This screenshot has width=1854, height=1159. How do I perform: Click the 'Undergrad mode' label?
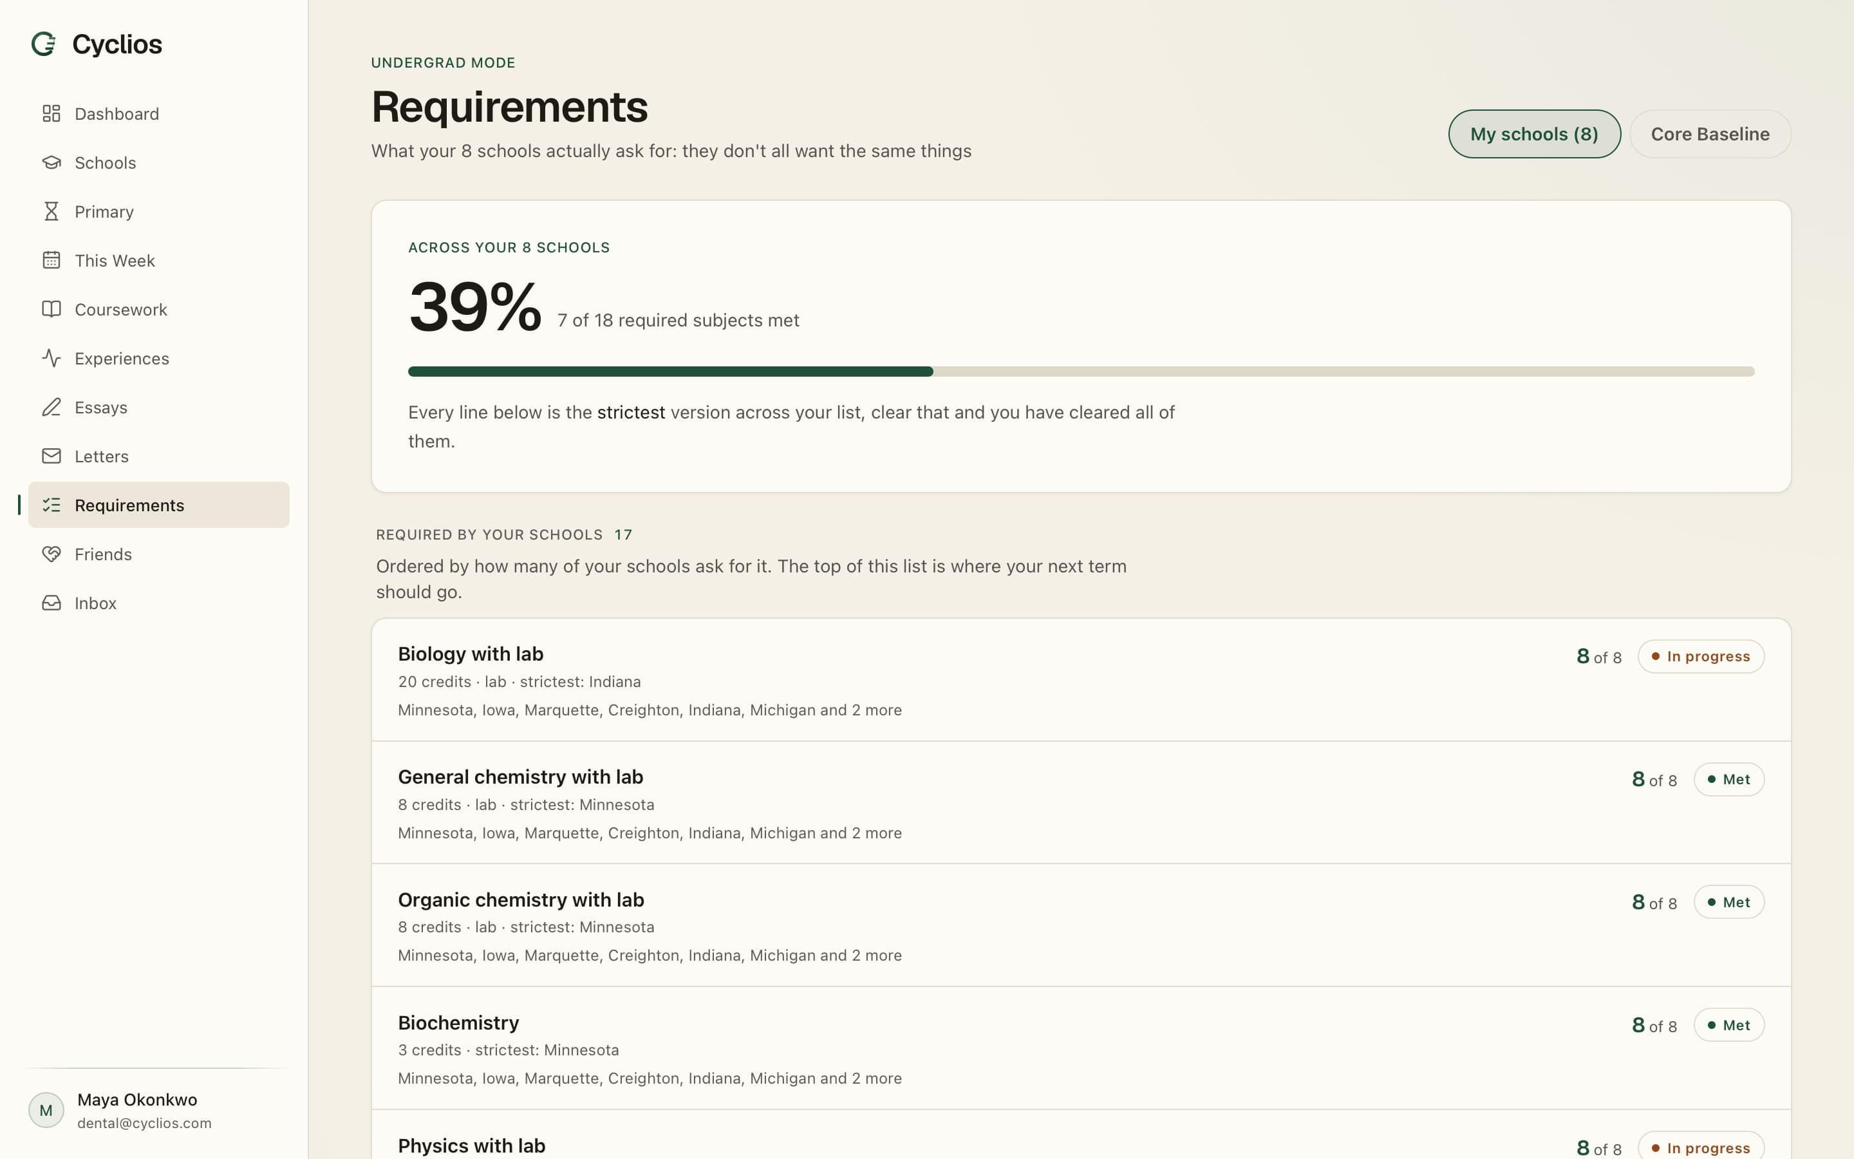[x=443, y=63]
